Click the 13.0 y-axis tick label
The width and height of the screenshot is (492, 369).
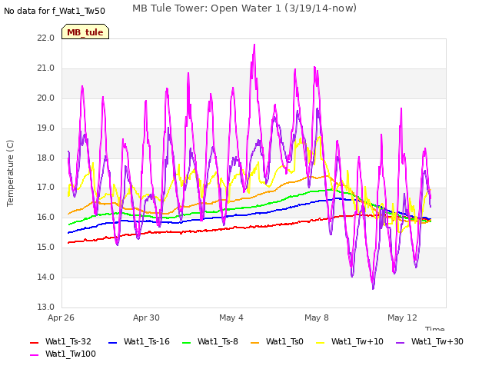(x=46, y=307)
